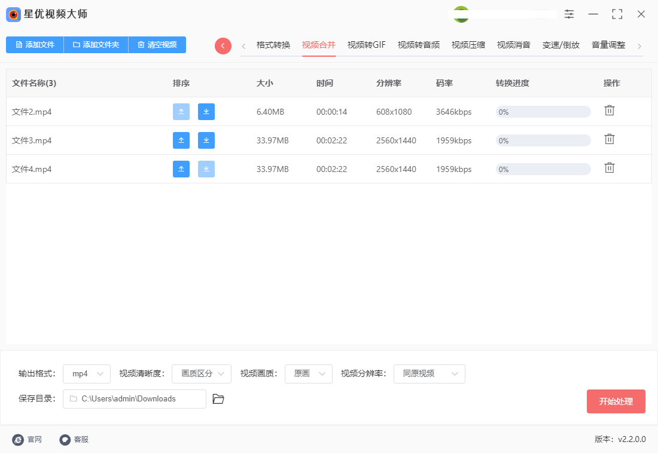Click the progress bar of 文件2.mp4
Screen dimensions: 658x454
(x=543, y=111)
